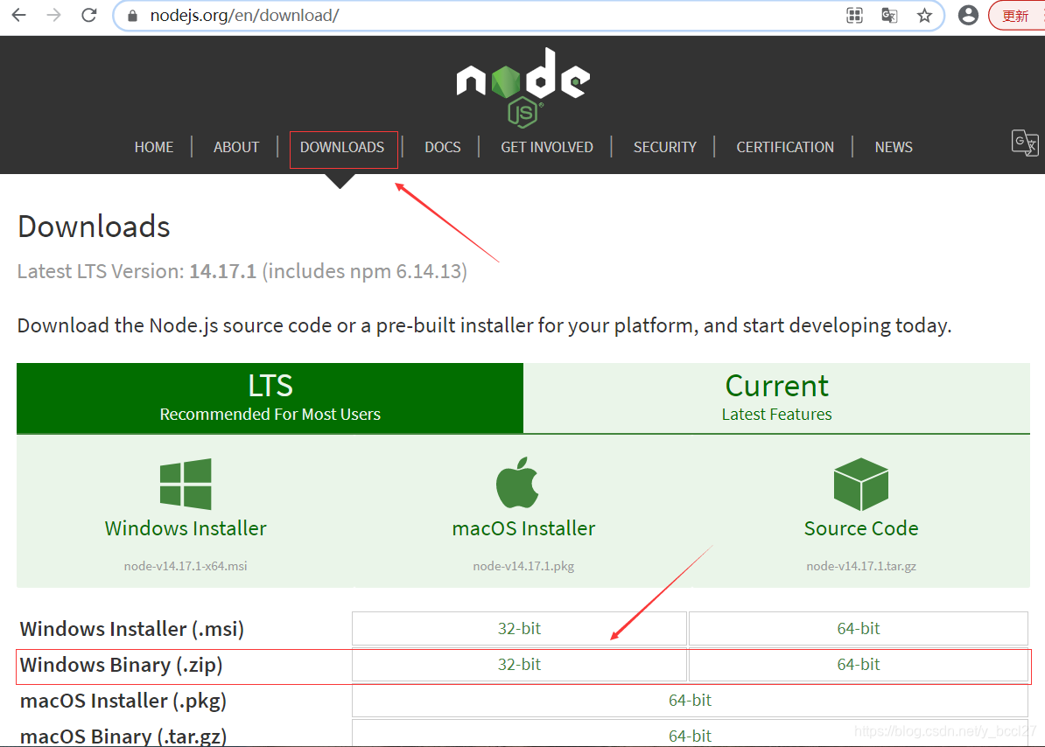This screenshot has width=1045, height=747.
Task: Open SECURITY in navigation bar
Action: coord(665,147)
